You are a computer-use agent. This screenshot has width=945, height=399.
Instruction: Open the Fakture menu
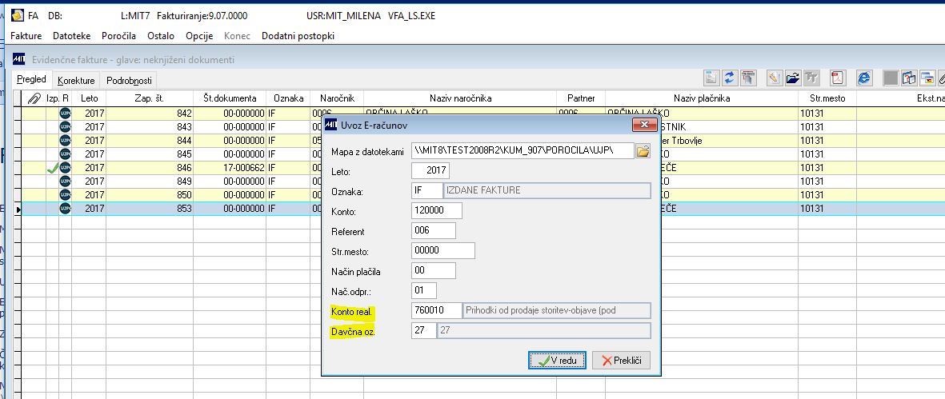click(x=26, y=36)
